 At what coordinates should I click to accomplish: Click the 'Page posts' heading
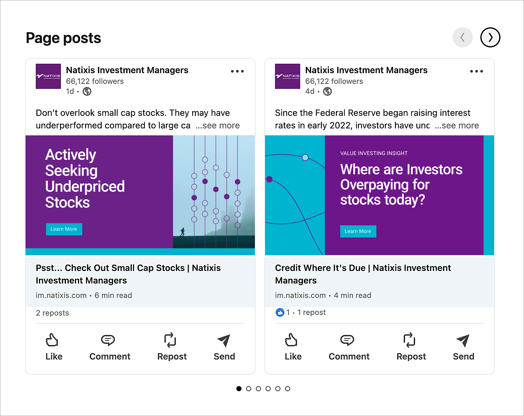(63, 38)
